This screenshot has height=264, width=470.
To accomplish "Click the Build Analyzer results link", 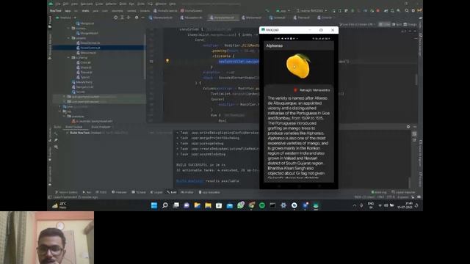I will coord(189,181).
